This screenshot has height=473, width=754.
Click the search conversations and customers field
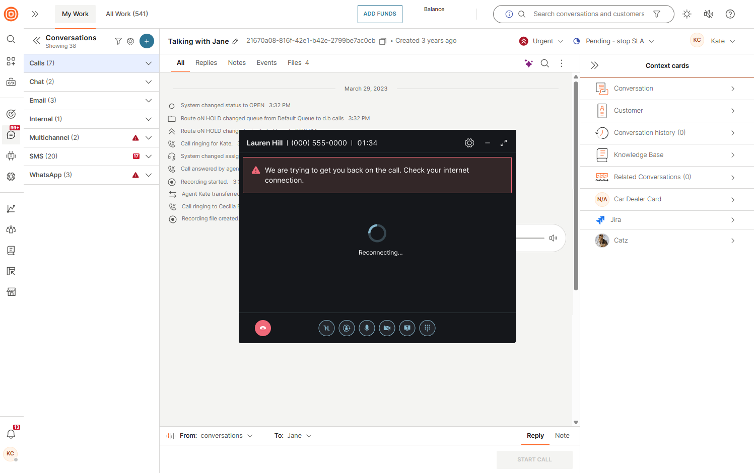(589, 14)
